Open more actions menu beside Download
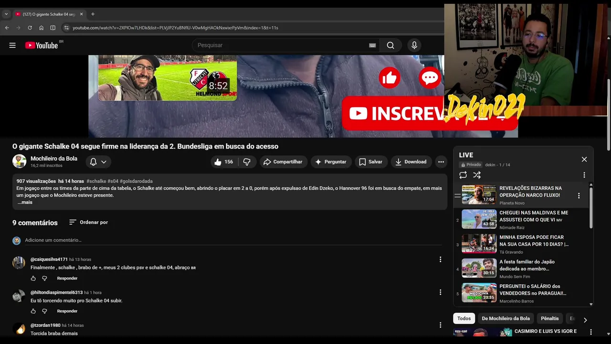Image resolution: width=611 pixels, height=344 pixels. point(441,162)
